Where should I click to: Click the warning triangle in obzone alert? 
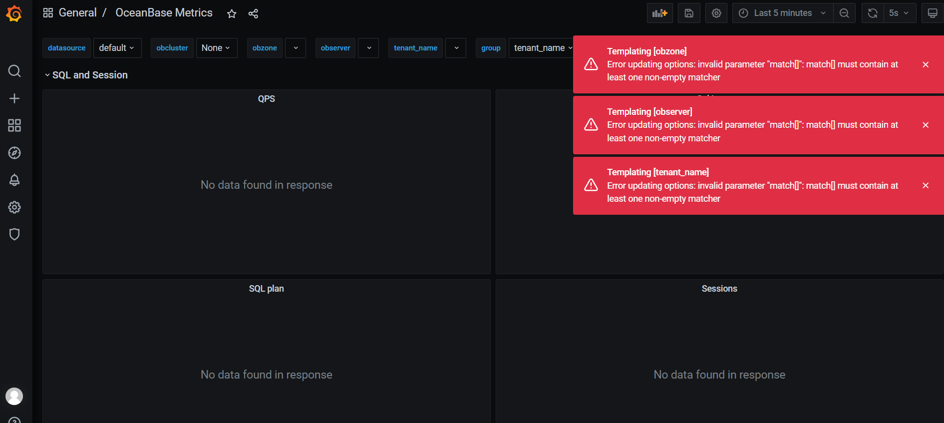coord(591,64)
